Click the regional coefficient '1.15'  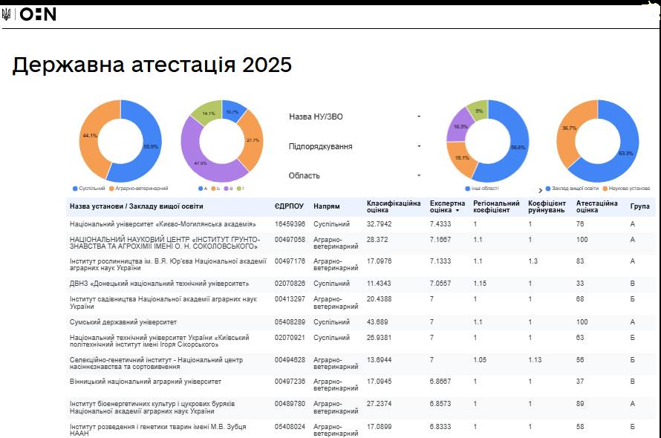(480, 284)
